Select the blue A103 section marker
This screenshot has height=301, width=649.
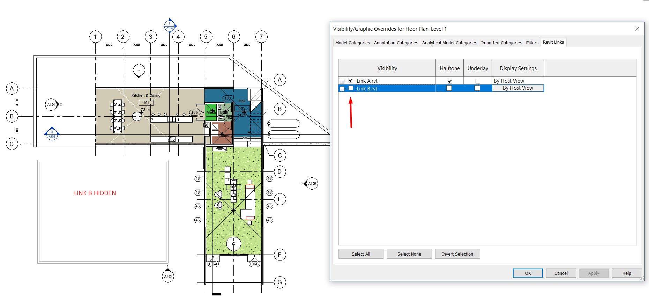[x=52, y=134]
